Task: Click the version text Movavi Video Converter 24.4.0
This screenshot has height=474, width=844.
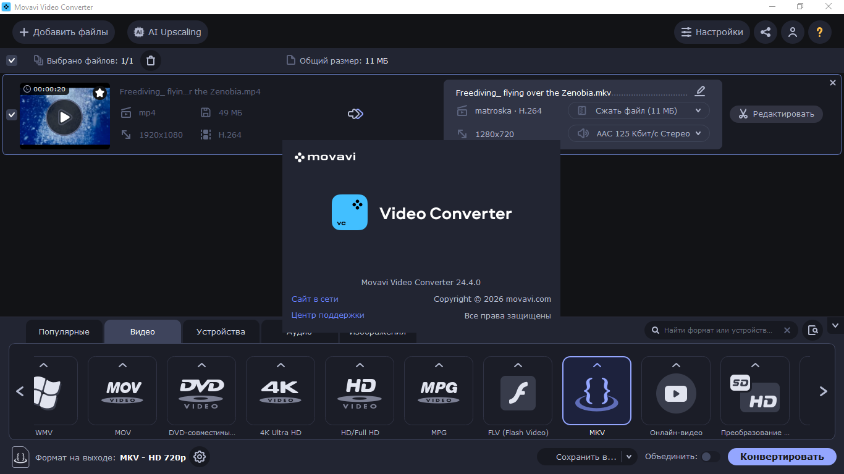Action: tap(421, 283)
